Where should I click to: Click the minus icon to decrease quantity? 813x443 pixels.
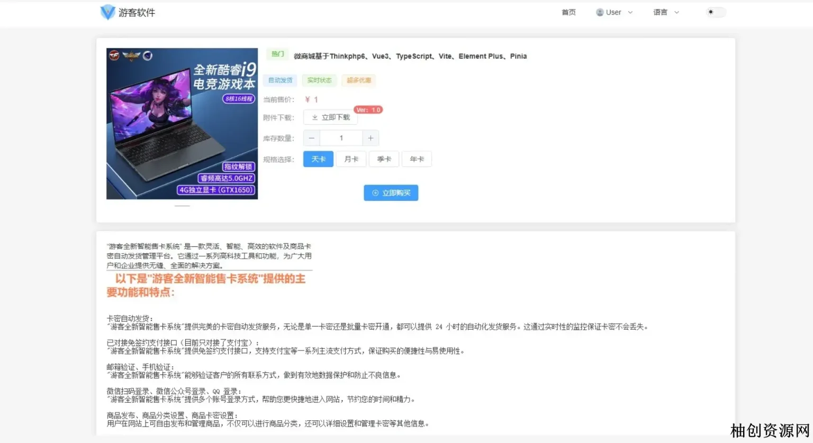tap(312, 138)
